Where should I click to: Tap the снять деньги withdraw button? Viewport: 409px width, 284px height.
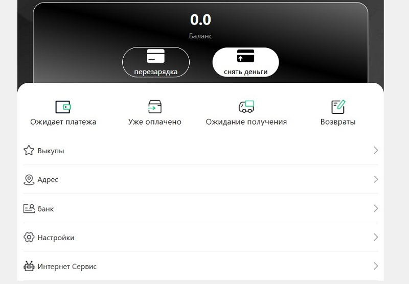coord(245,62)
